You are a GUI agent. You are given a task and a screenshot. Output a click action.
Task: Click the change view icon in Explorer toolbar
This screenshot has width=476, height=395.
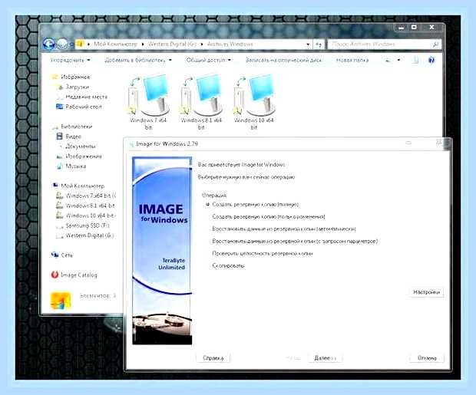coord(388,60)
